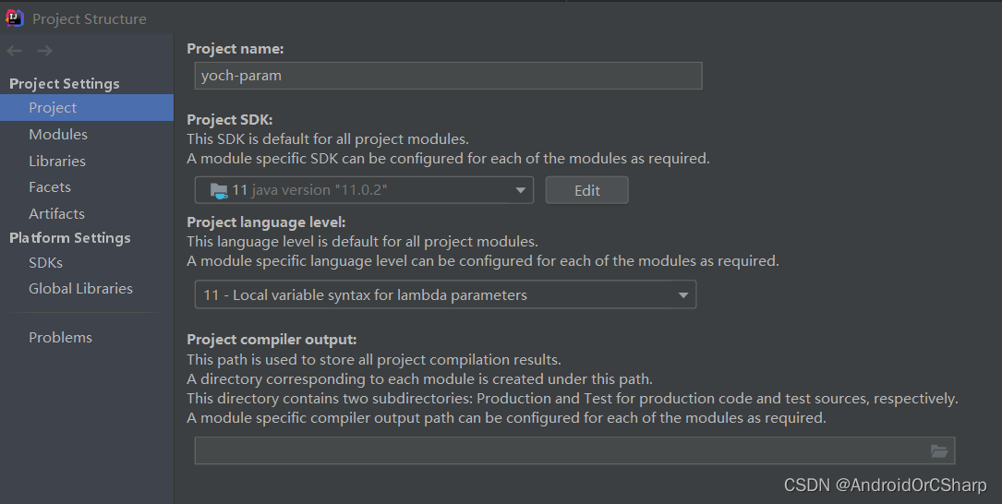Browse for compiler output folder icon
The width and height of the screenshot is (1002, 504).
pos(939,451)
